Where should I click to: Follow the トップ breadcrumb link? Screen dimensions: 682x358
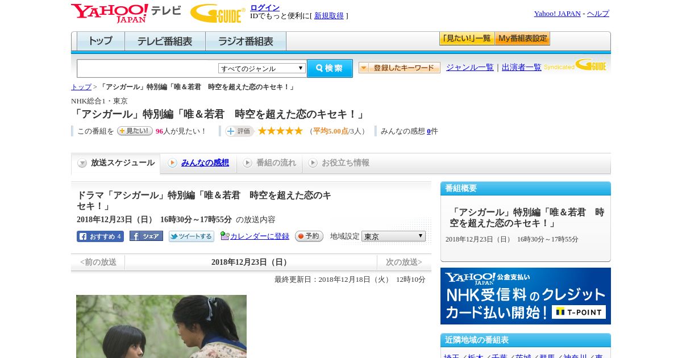[x=81, y=87]
